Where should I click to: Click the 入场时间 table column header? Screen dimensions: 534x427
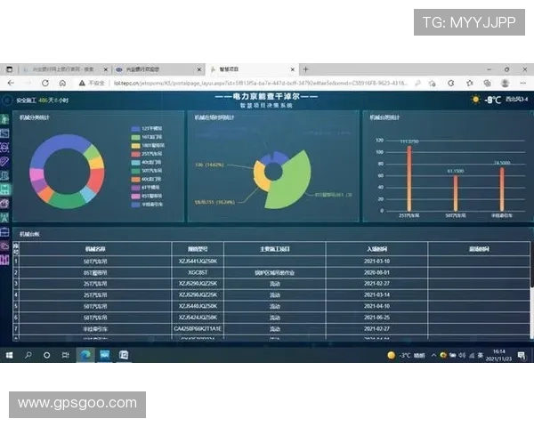[376, 248]
